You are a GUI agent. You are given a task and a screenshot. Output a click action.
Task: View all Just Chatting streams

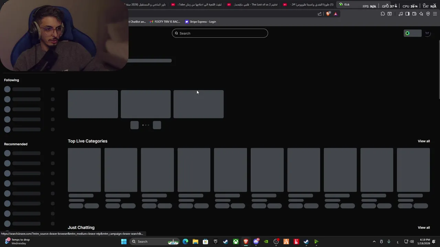[423, 227]
